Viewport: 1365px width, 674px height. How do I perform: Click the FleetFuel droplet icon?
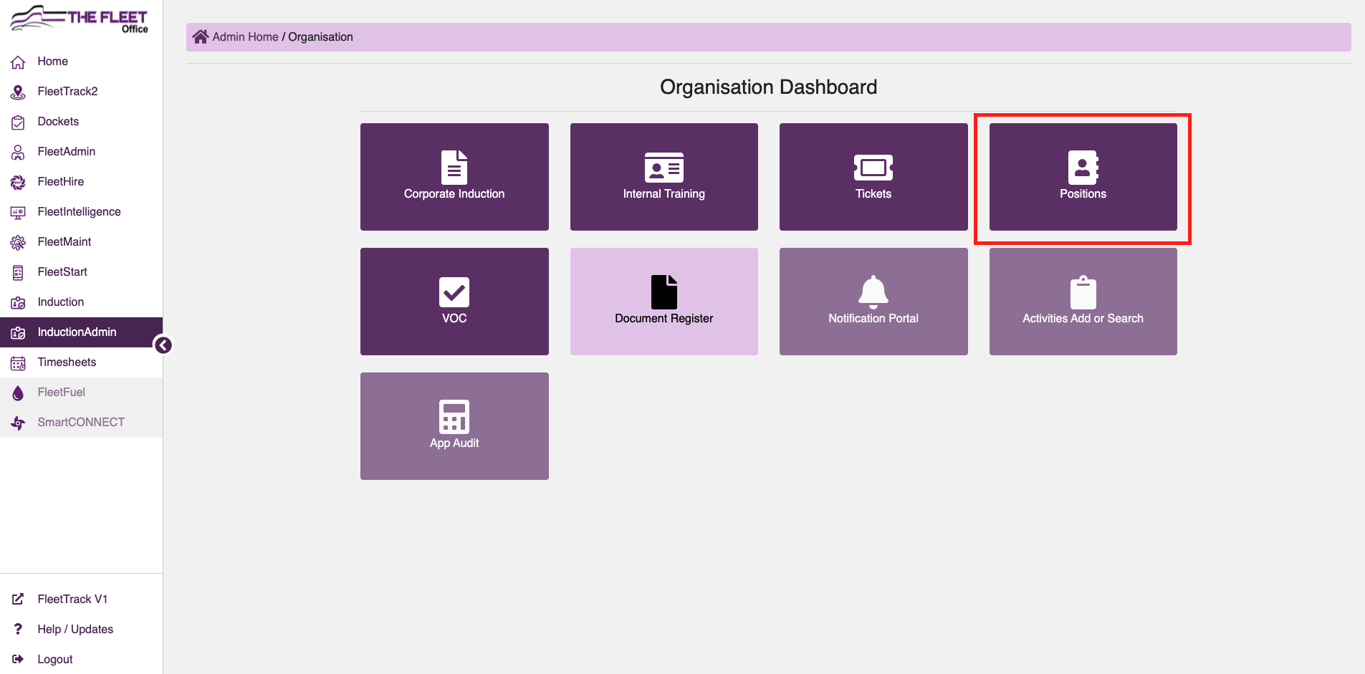(x=18, y=393)
